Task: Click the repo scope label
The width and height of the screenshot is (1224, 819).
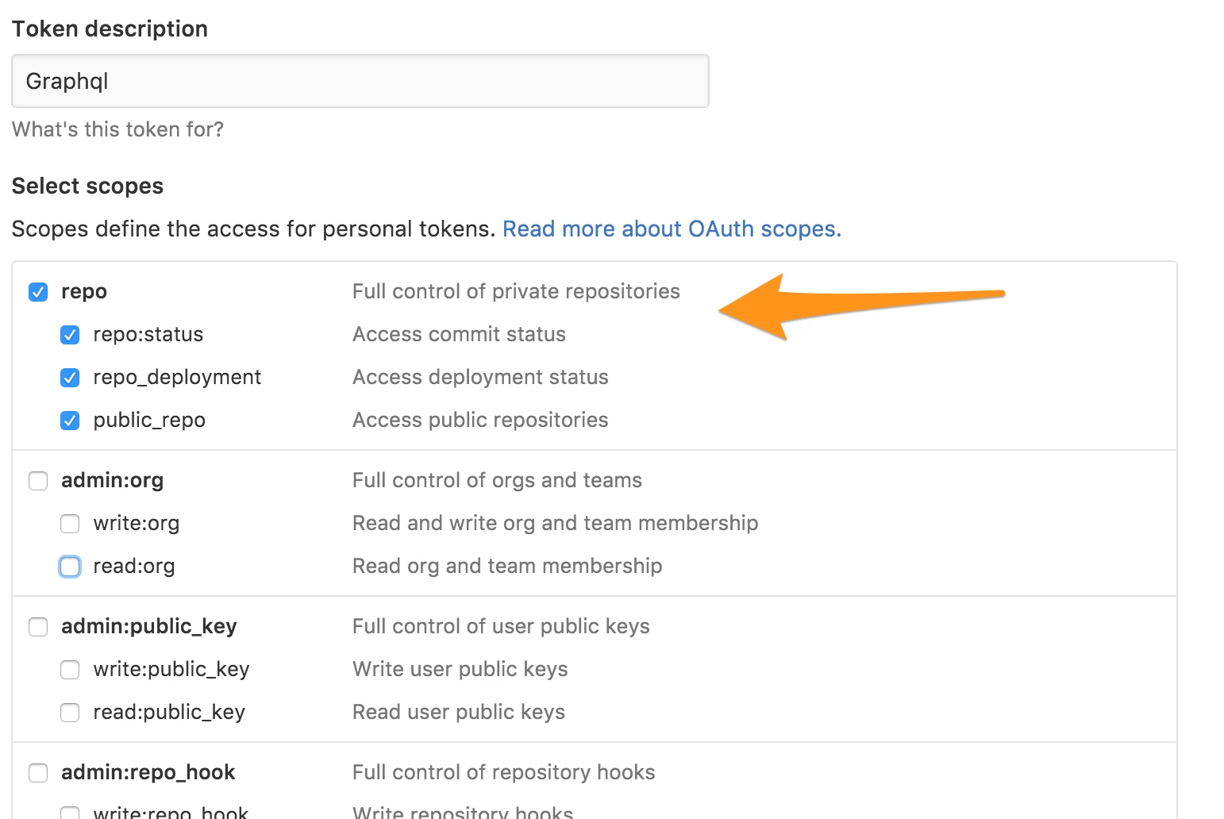Action: [84, 292]
